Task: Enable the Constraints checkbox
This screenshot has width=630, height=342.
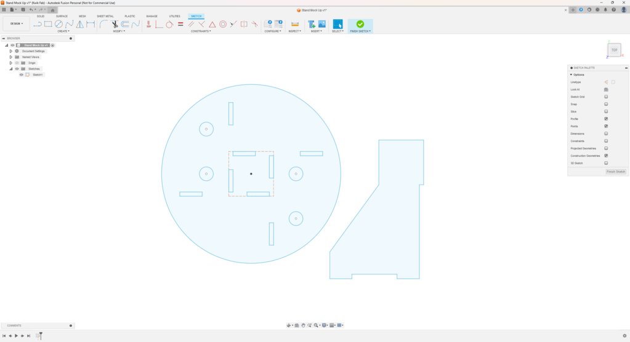Action: pyautogui.click(x=606, y=141)
